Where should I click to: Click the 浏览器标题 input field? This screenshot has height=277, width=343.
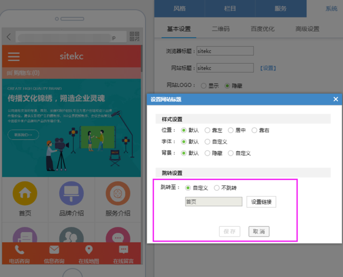[x=225, y=51]
